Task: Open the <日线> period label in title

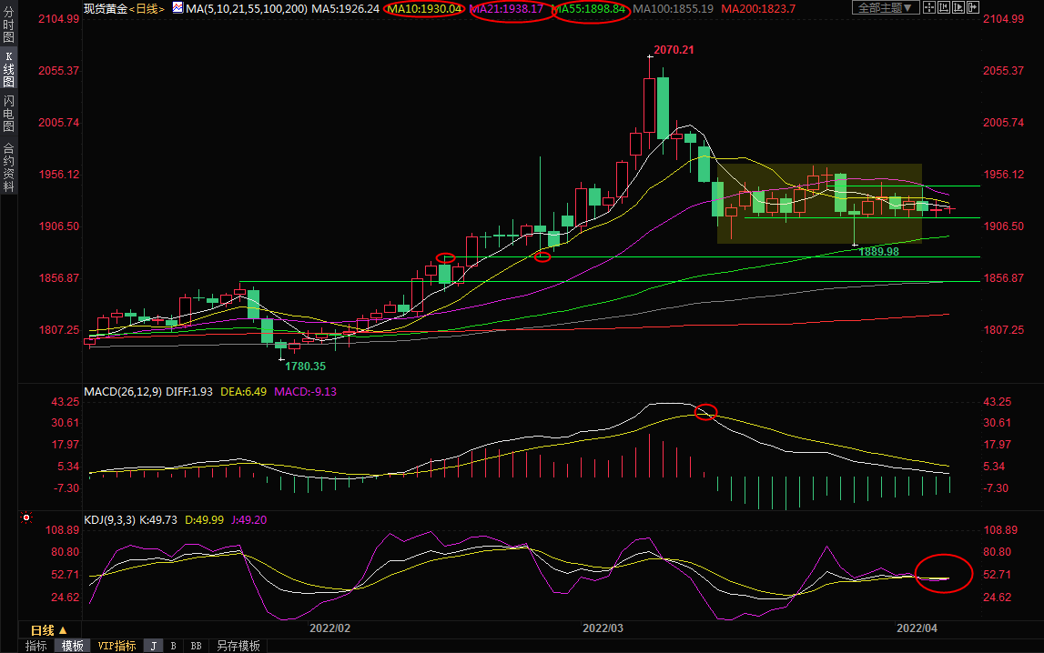Action: pyautogui.click(x=147, y=8)
